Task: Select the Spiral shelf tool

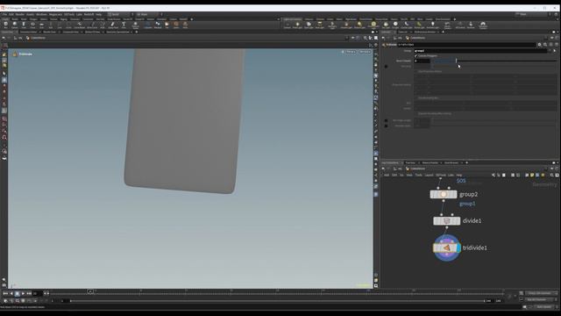Action: click(176, 25)
